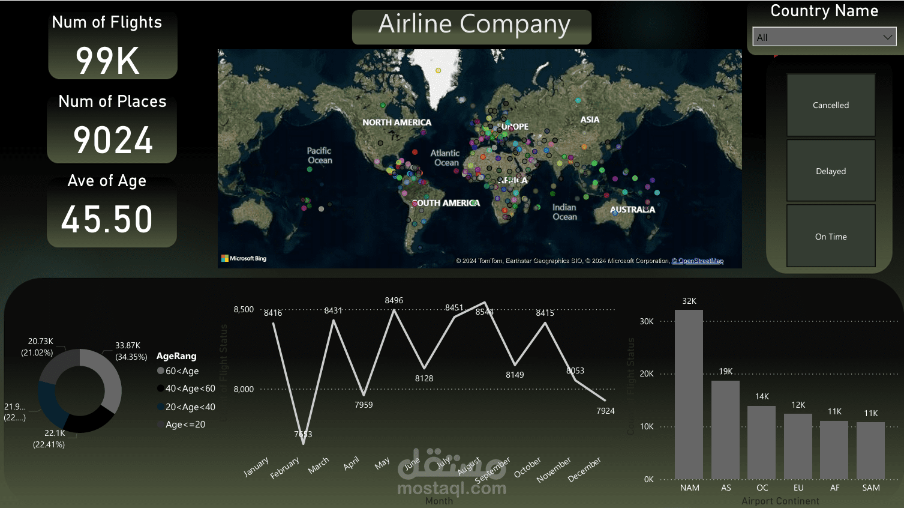Click the Country Name slicer title
Screen dimensions: 904x508
point(824,11)
